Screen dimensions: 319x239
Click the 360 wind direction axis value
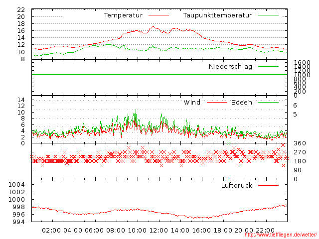pos(300,143)
